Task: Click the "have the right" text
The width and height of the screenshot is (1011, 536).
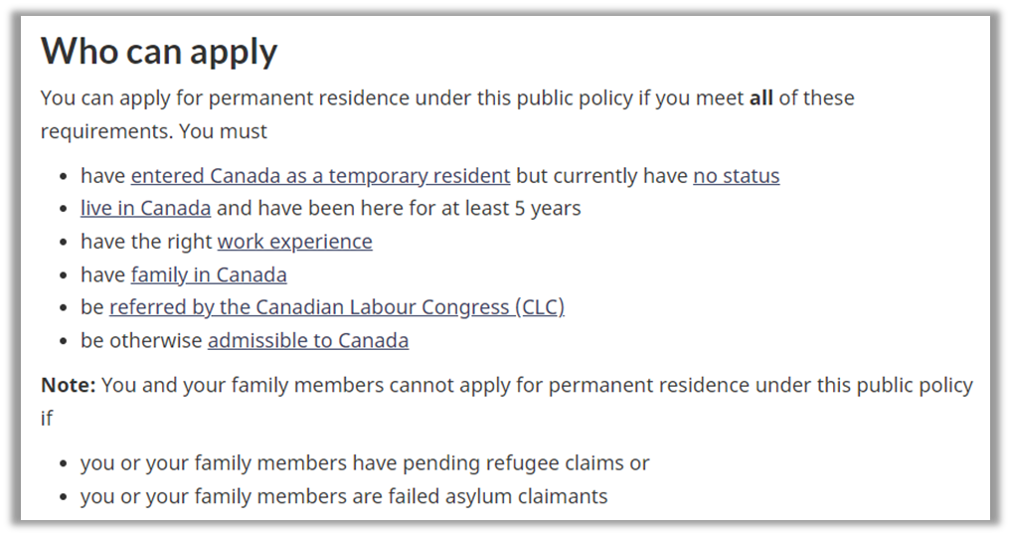Action: 146,242
